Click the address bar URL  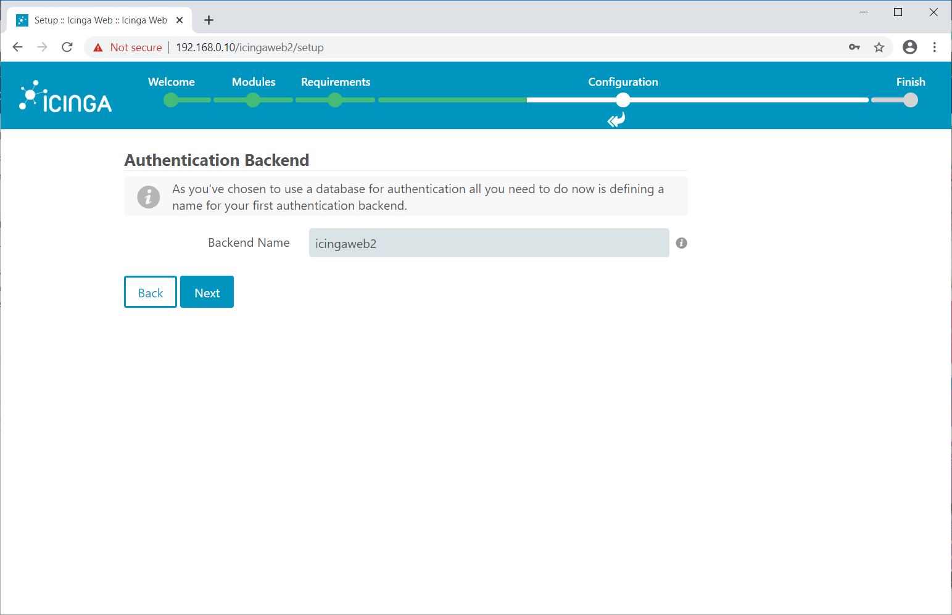tap(250, 47)
